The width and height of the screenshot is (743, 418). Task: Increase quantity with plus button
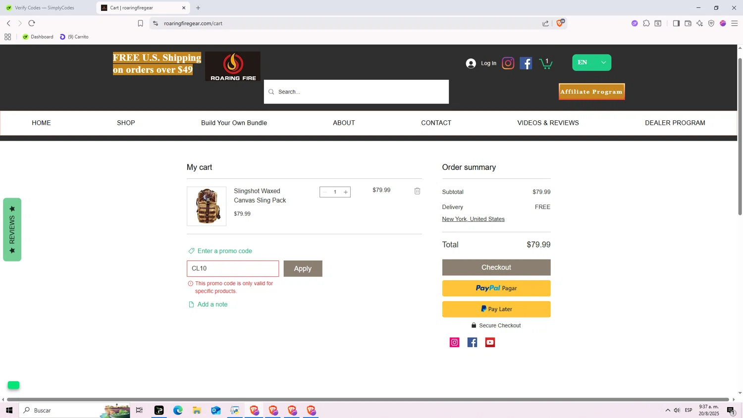click(x=346, y=192)
